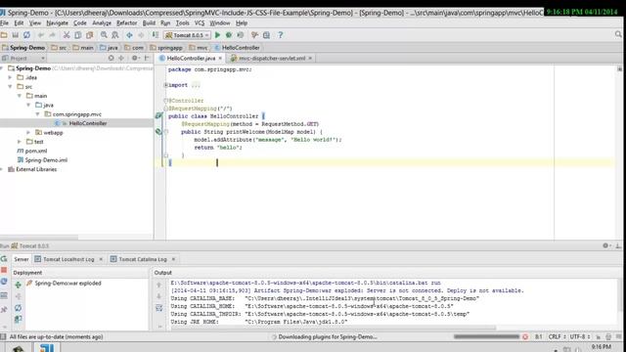This screenshot has height=352, width=626.
Task: Expand the .idea folder
Action: click(x=11, y=77)
